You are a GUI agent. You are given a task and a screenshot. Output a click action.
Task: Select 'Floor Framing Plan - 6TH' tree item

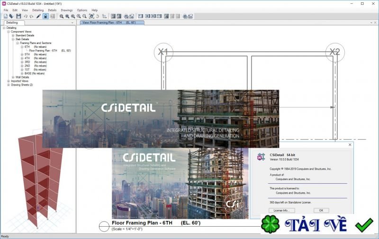50,51
